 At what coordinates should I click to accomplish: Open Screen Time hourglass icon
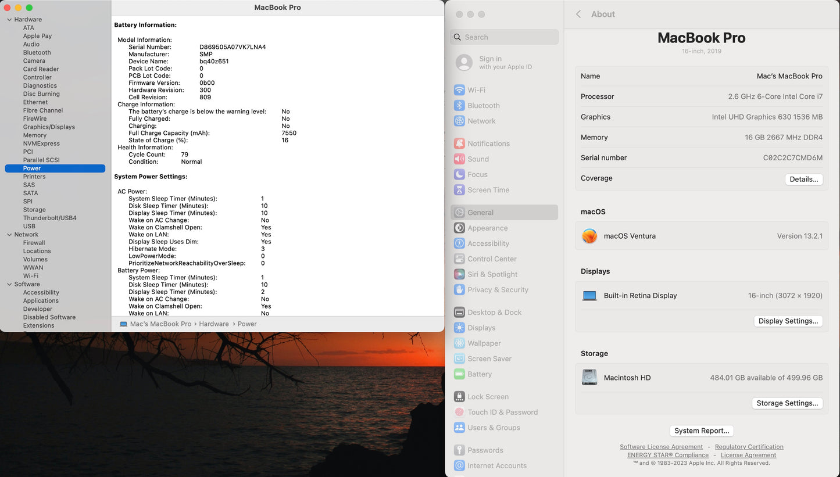pyautogui.click(x=459, y=190)
